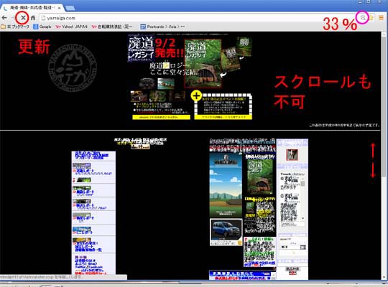388x287 pixels.
Task: Open the green book cover in right column
Action: tap(260, 177)
